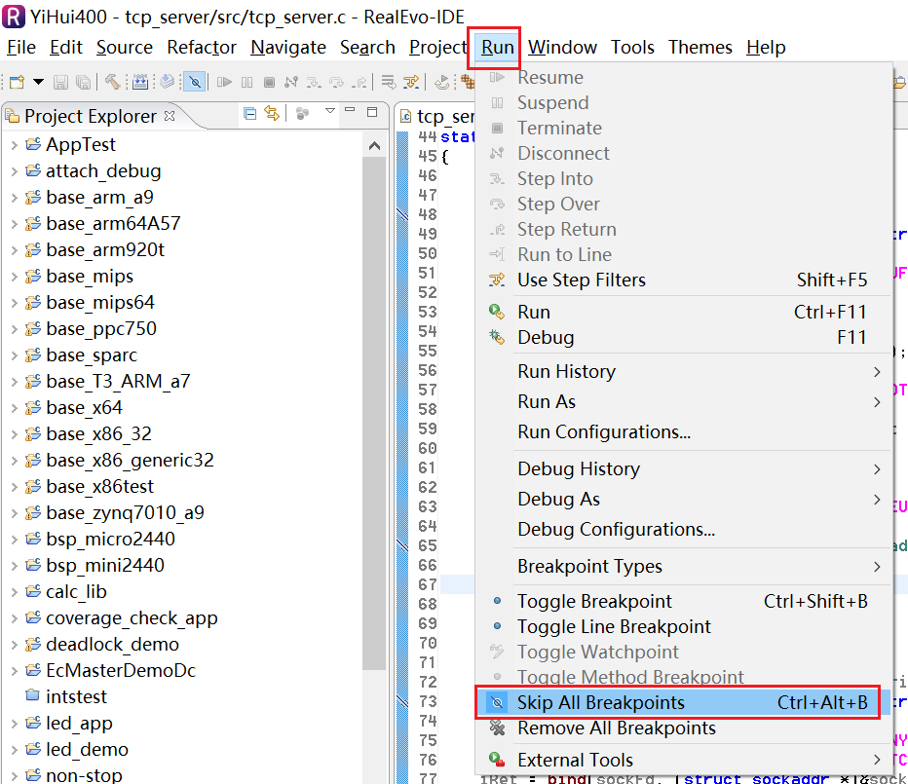Choose Remove All Breakpoints in Run menu
This screenshot has height=784, width=908.
point(683,728)
